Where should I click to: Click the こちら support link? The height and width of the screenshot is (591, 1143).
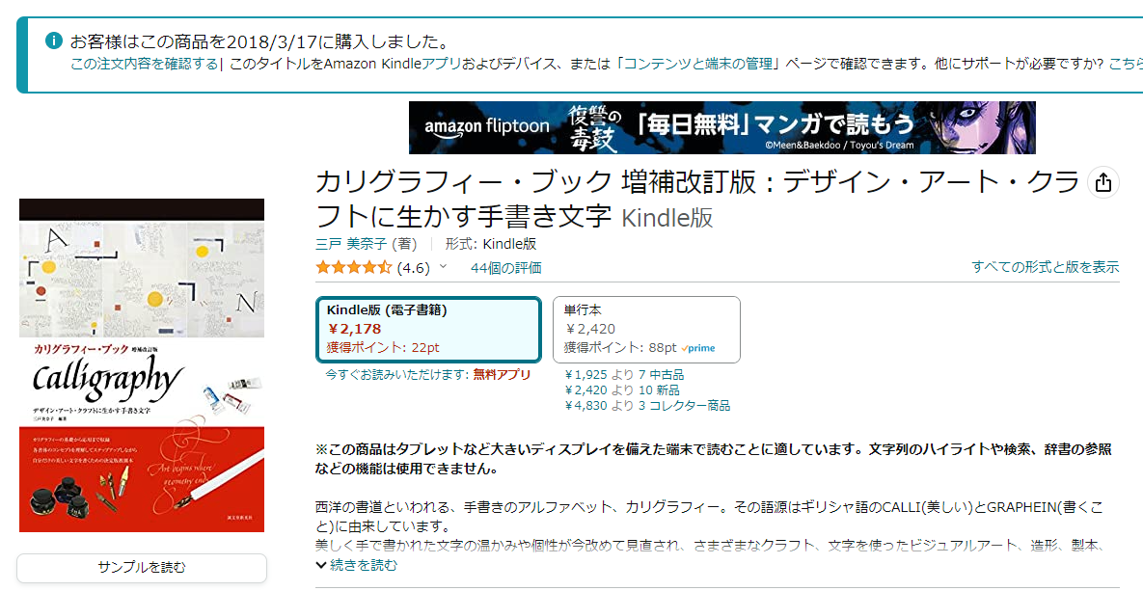(x=1126, y=64)
